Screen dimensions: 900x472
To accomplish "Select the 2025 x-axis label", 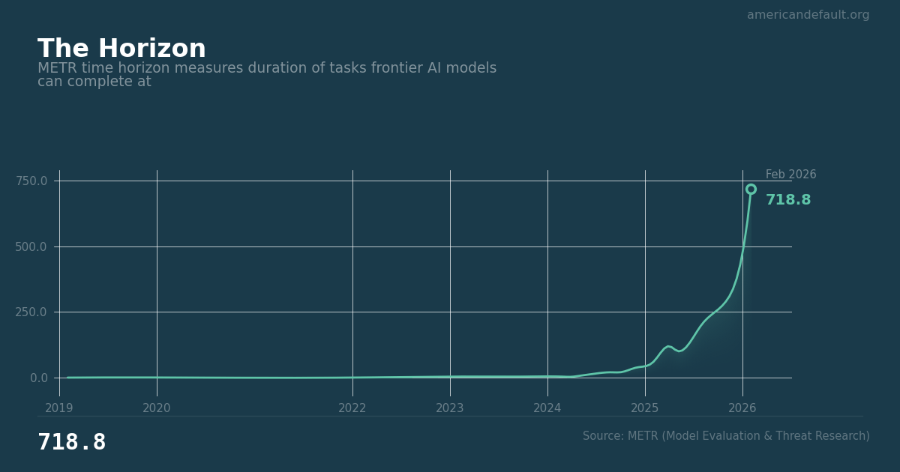I will pos(645,408).
